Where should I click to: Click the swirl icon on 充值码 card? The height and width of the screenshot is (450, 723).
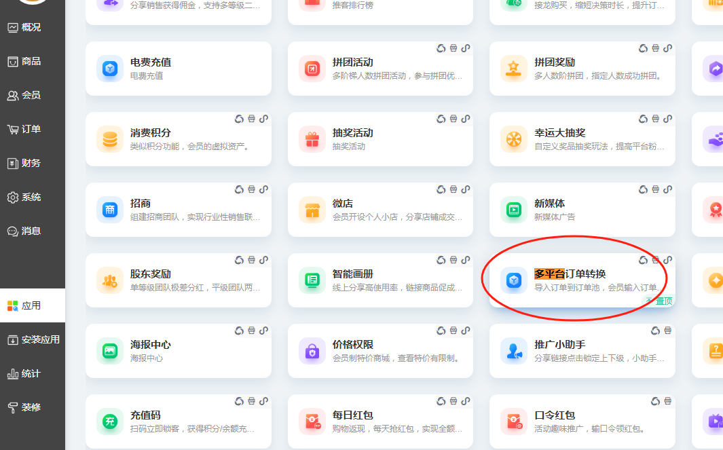[x=240, y=400]
